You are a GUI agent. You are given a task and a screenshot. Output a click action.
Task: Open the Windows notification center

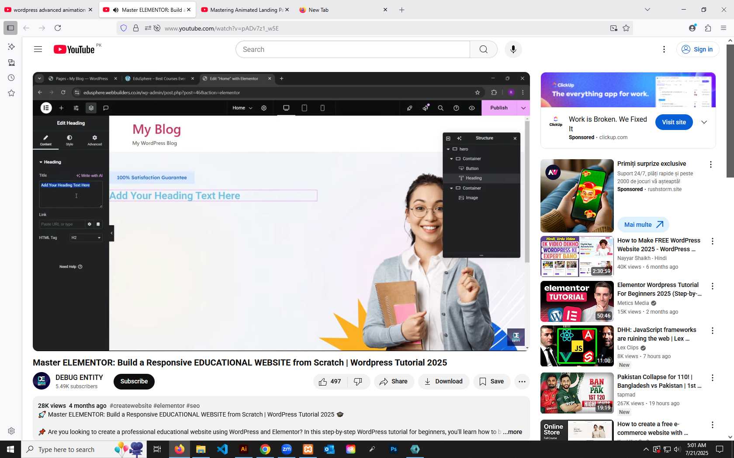click(x=720, y=449)
